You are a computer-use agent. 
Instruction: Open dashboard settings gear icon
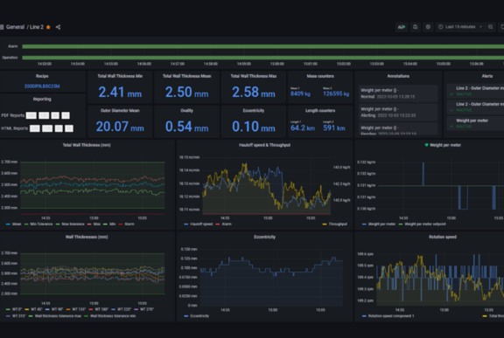point(428,27)
